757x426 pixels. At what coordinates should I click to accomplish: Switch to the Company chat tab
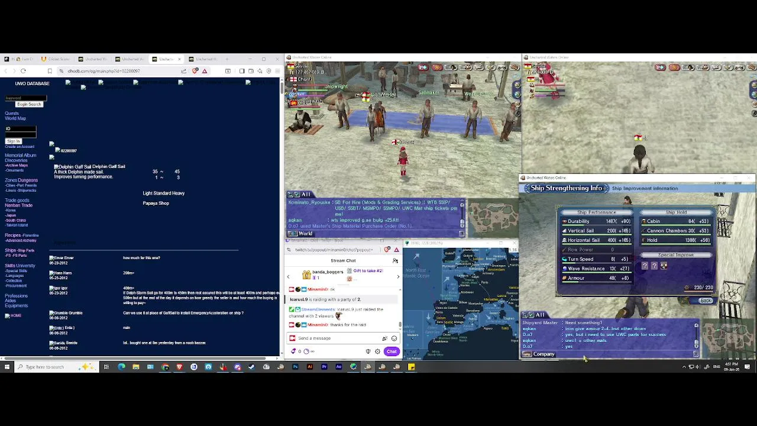539,354
